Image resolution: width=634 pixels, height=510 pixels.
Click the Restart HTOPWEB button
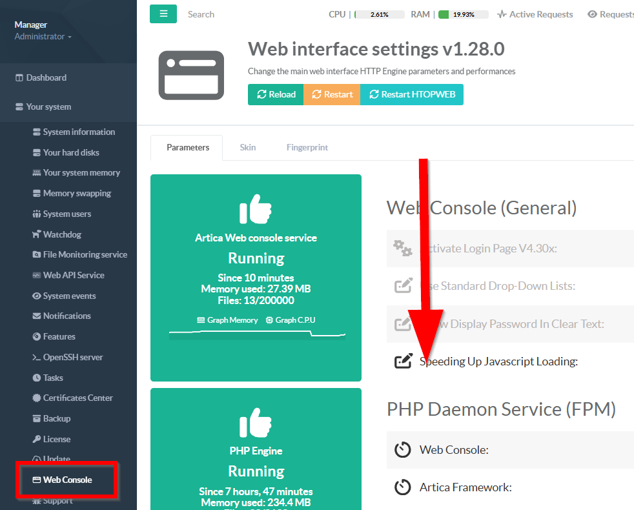[412, 94]
